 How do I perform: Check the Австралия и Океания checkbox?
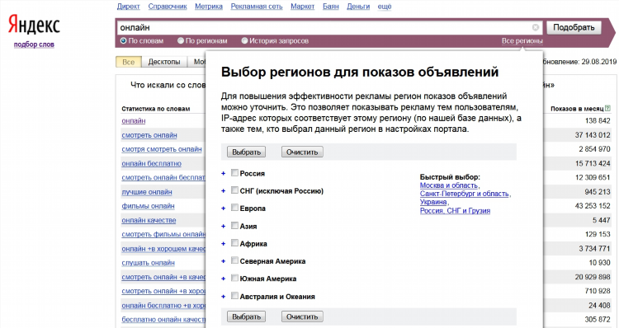[234, 296]
